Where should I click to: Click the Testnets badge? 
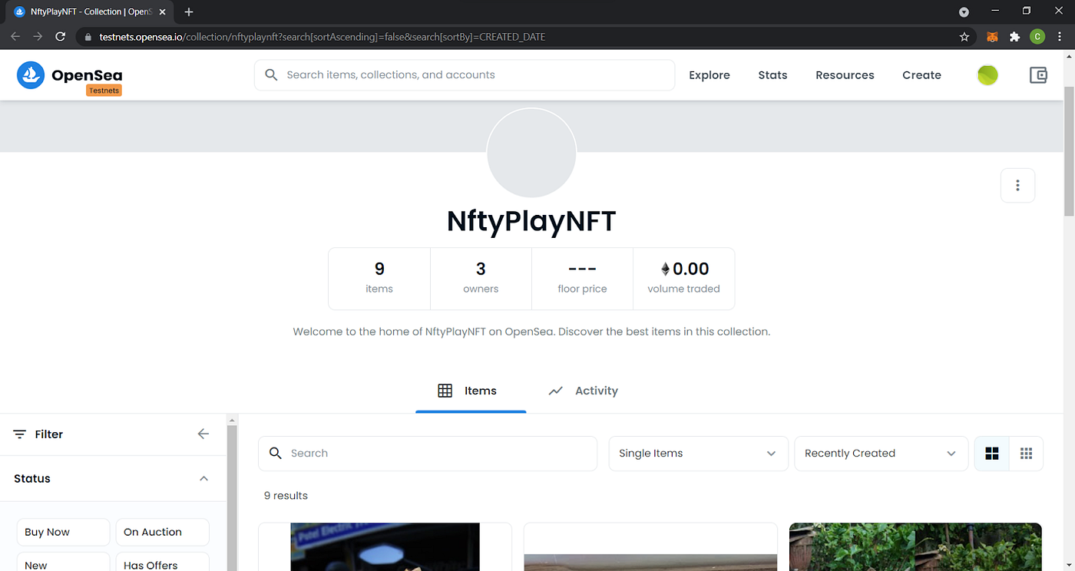click(104, 91)
